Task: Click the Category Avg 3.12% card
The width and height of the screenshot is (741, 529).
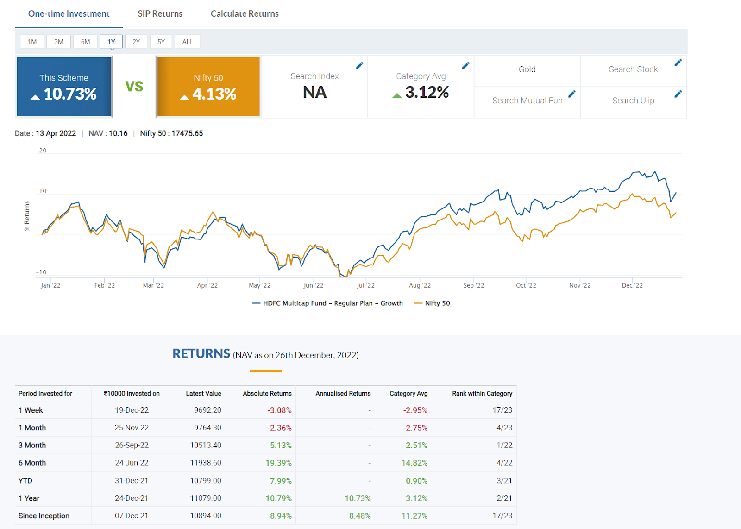Action: tap(421, 87)
